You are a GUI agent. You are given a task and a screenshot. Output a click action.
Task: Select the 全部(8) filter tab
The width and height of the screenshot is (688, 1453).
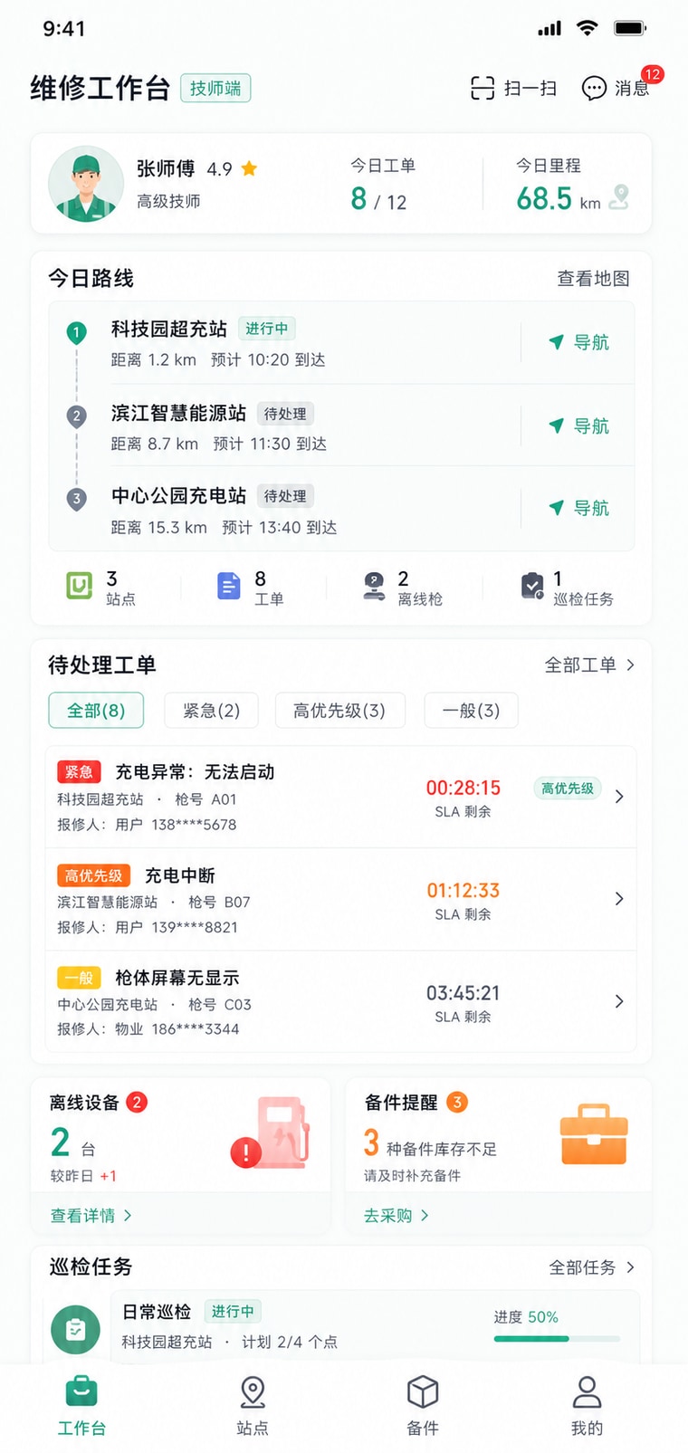pos(96,711)
